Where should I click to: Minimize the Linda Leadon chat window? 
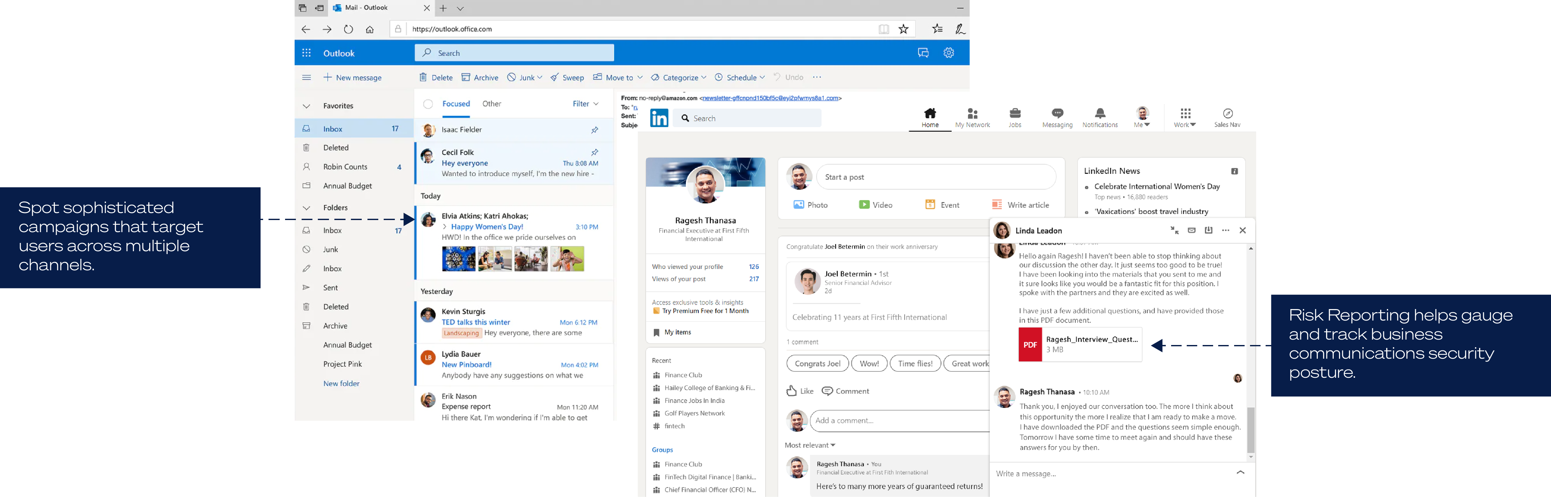point(1174,230)
